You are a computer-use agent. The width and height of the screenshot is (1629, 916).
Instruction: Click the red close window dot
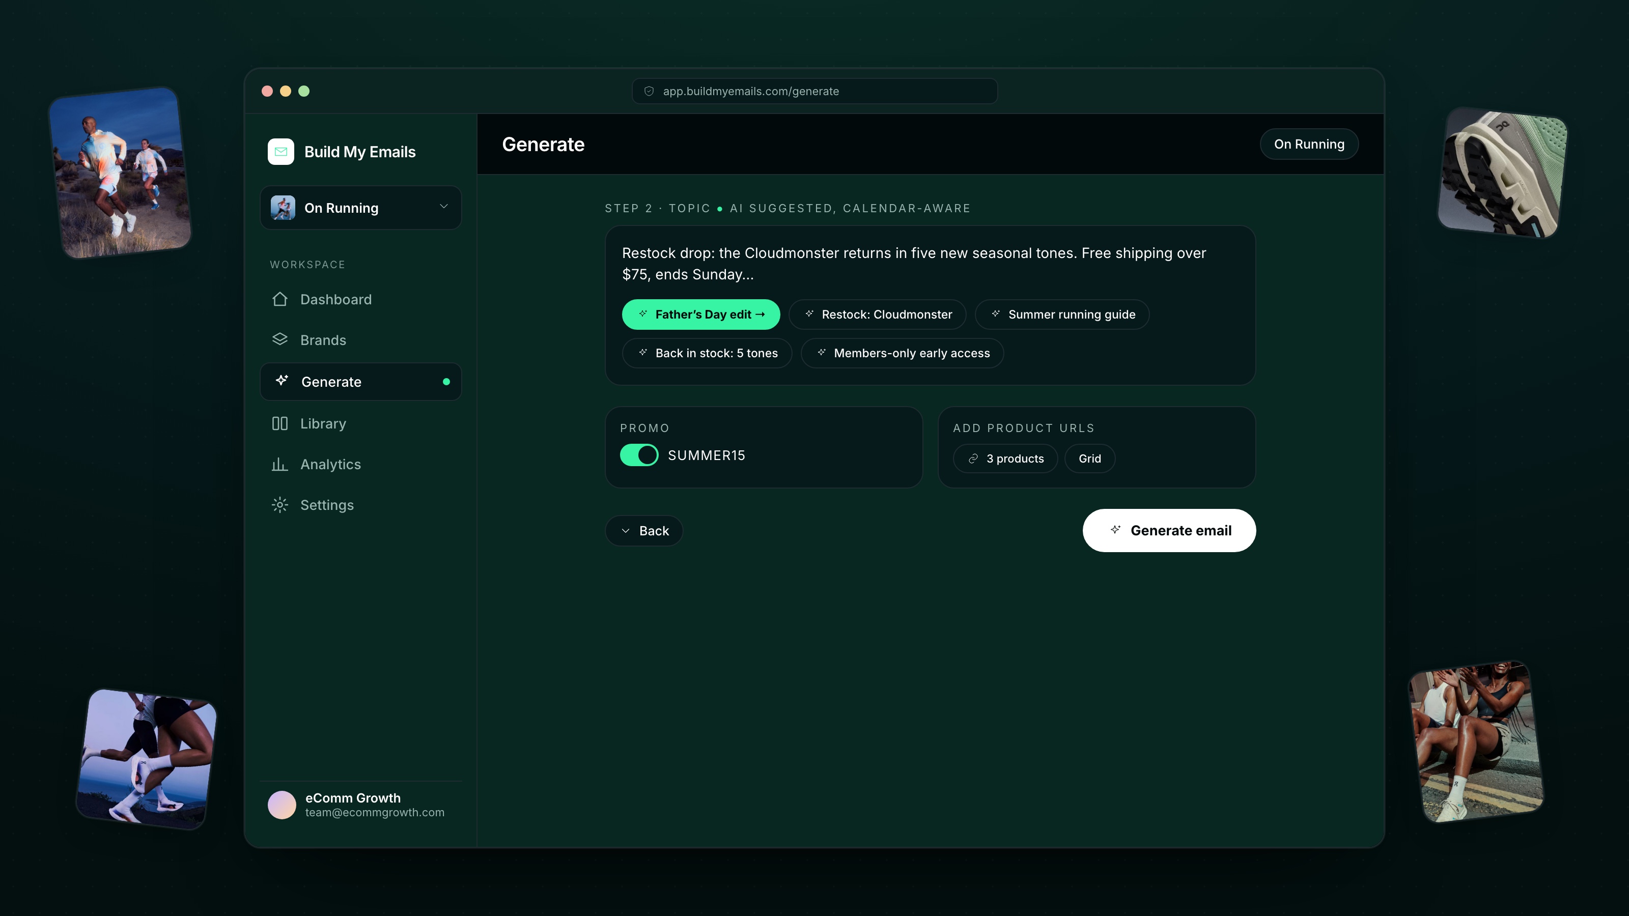click(x=267, y=91)
